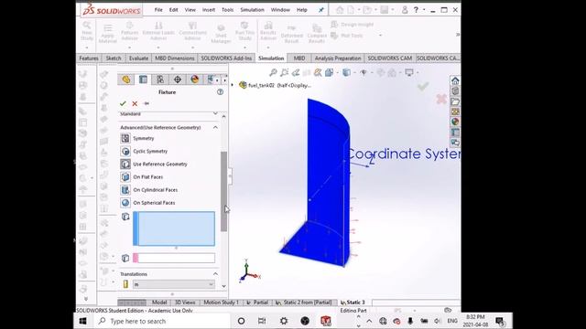This screenshot has height=329, width=586.
Task: Switch to the Motion Study 1 tab
Action: pyautogui.click(x=221, y=302)
